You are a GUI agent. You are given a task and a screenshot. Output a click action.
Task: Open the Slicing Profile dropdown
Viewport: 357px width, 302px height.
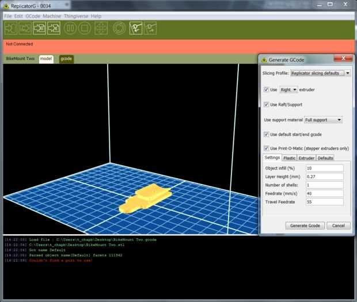(x=320, y=73)
